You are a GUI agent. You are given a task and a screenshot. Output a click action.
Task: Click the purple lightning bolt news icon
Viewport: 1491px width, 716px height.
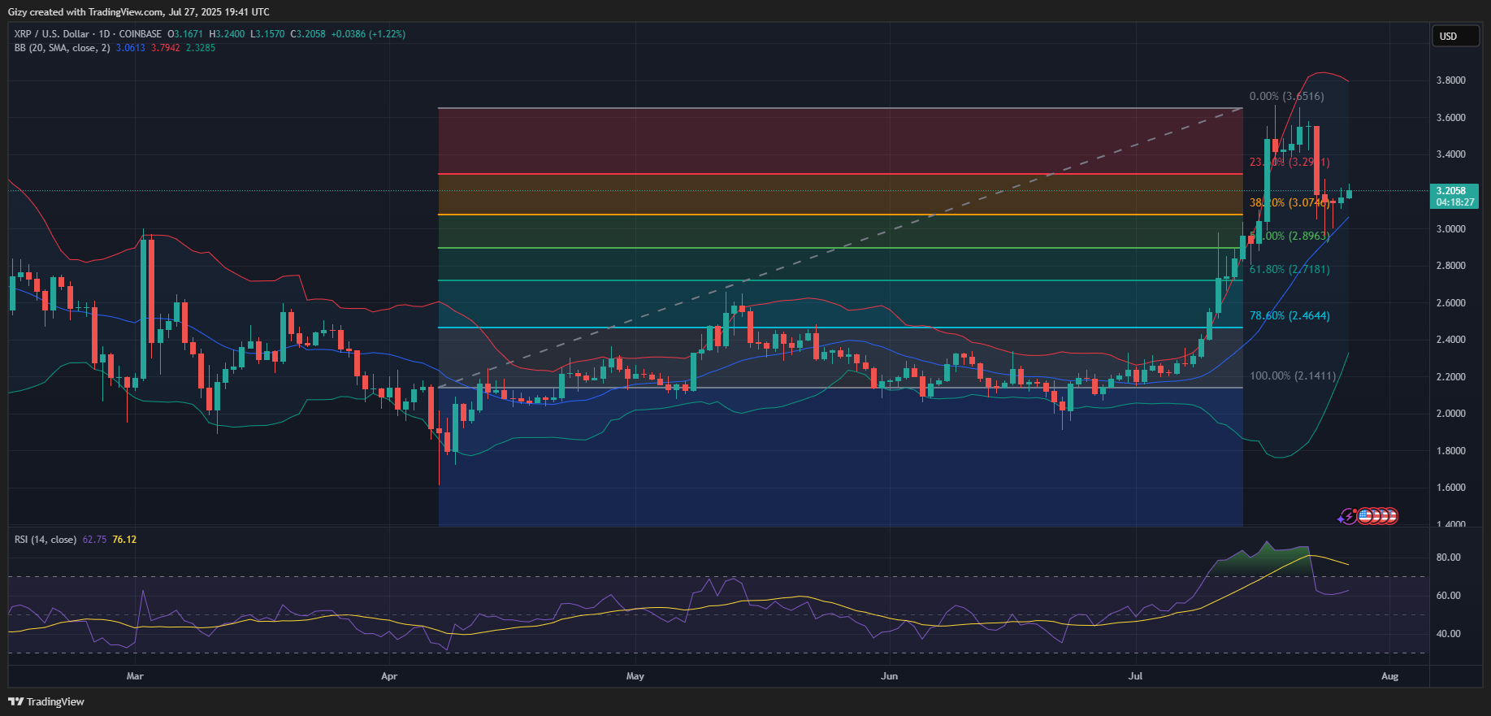point(1348,516)
